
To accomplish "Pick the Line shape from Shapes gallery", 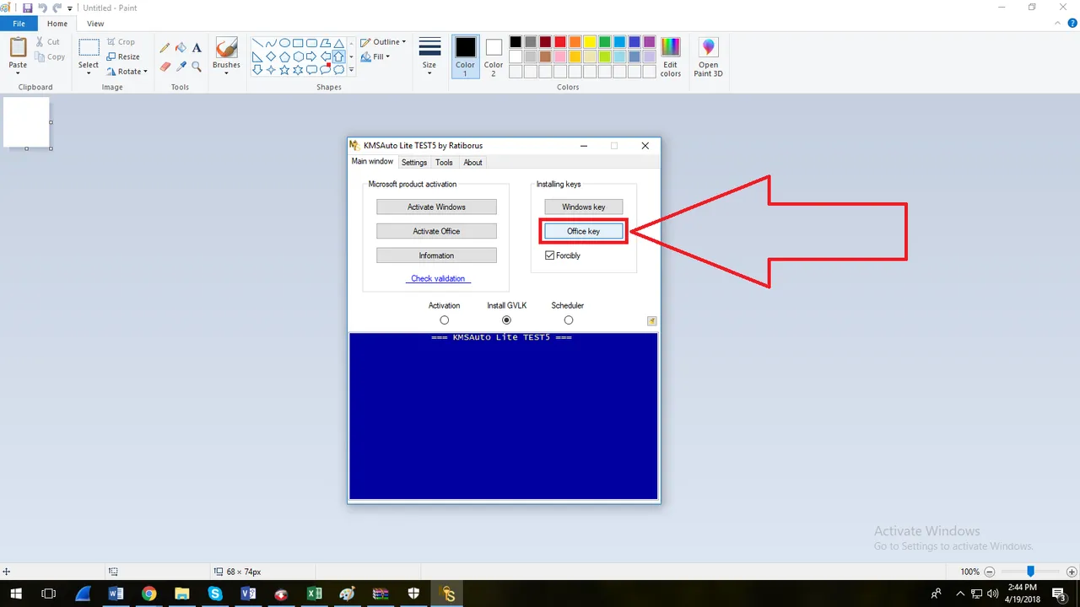I will (x=257, y=43).
